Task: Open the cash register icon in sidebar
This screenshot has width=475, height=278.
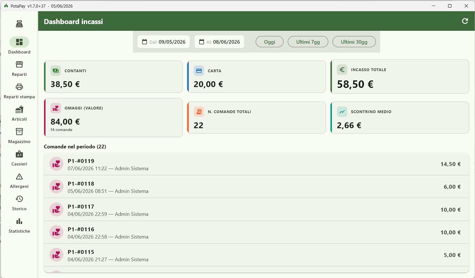Action: point(19,24)
